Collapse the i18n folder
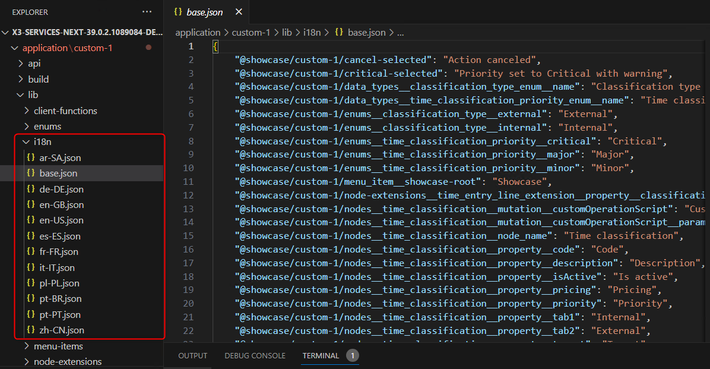The image size is (710, 369). tap(26, 142)
